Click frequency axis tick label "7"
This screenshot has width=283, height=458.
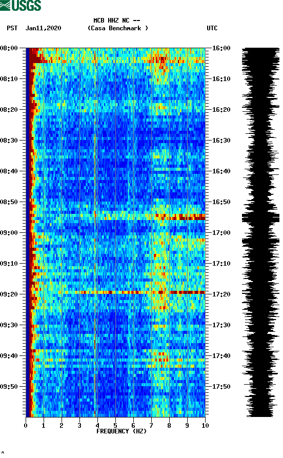(x=151, y=426)
